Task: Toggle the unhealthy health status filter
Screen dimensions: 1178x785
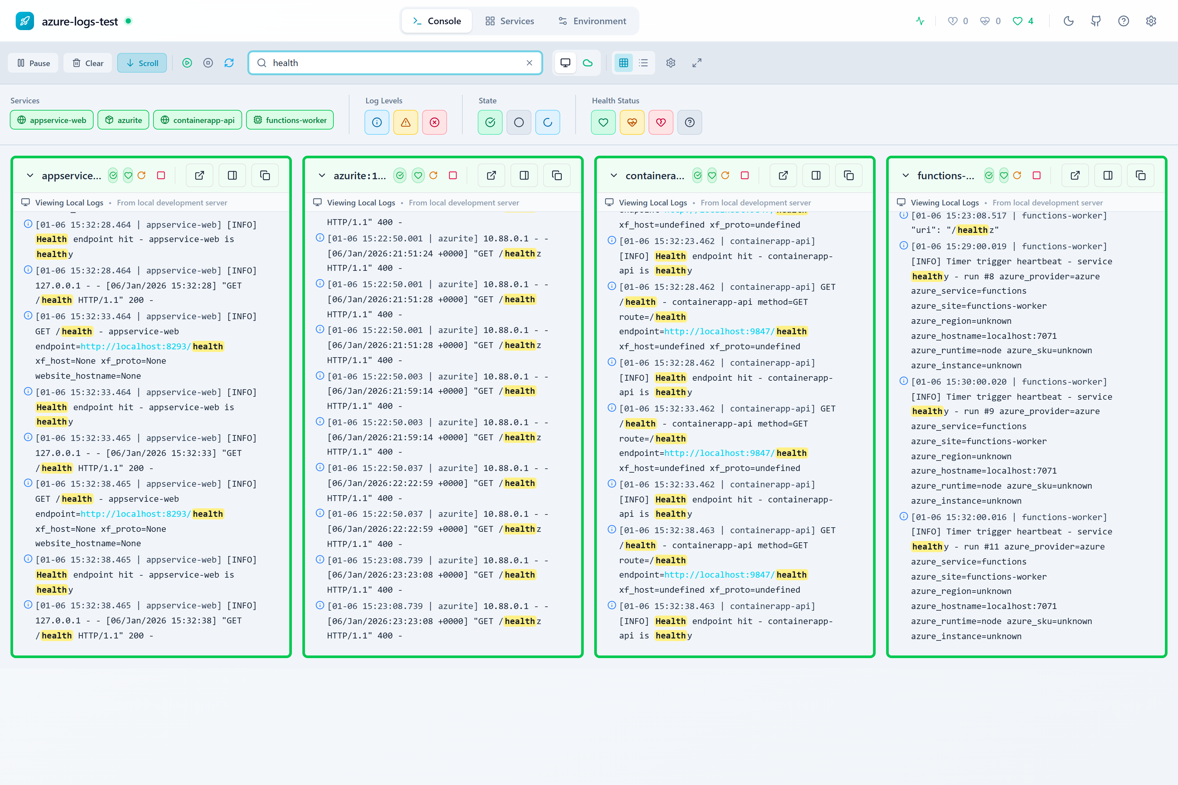Action: pyautogui.click(x=661, y=122)
